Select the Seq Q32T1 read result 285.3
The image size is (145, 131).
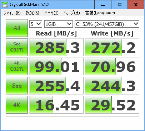[56, 47]
